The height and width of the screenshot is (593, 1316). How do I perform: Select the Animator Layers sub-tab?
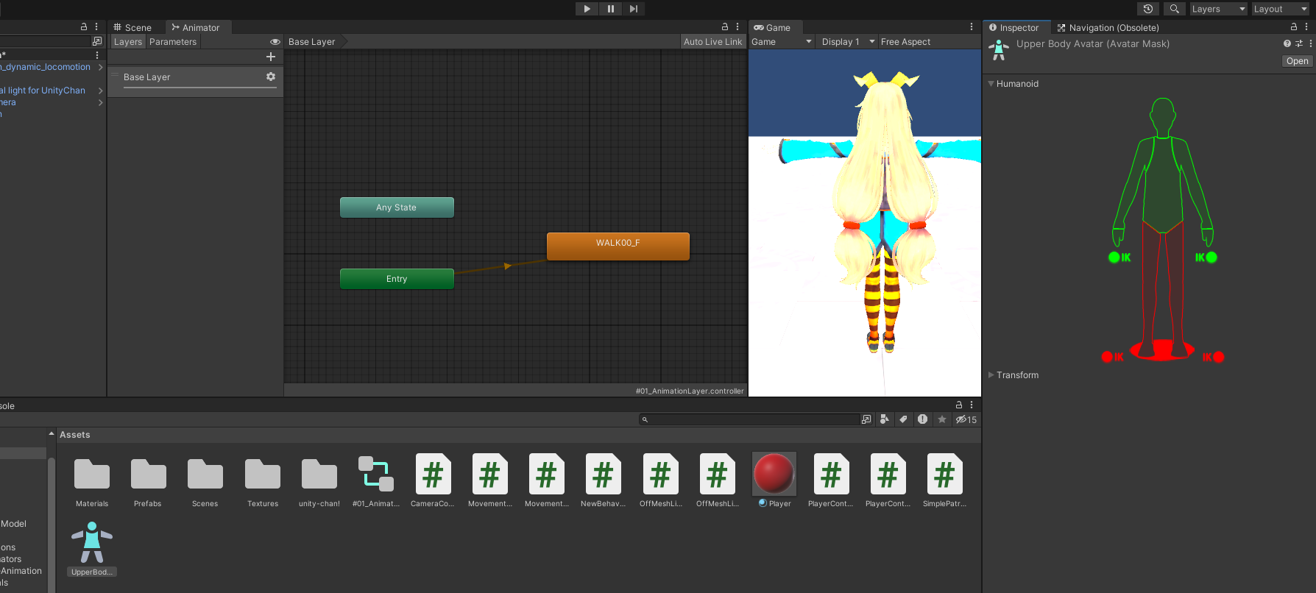[127, 42]
